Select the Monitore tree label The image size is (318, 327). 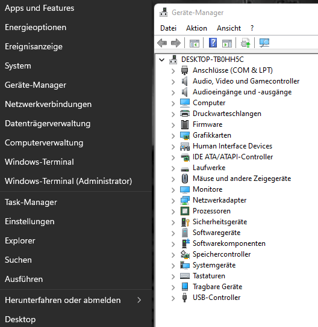coord(207,189)
